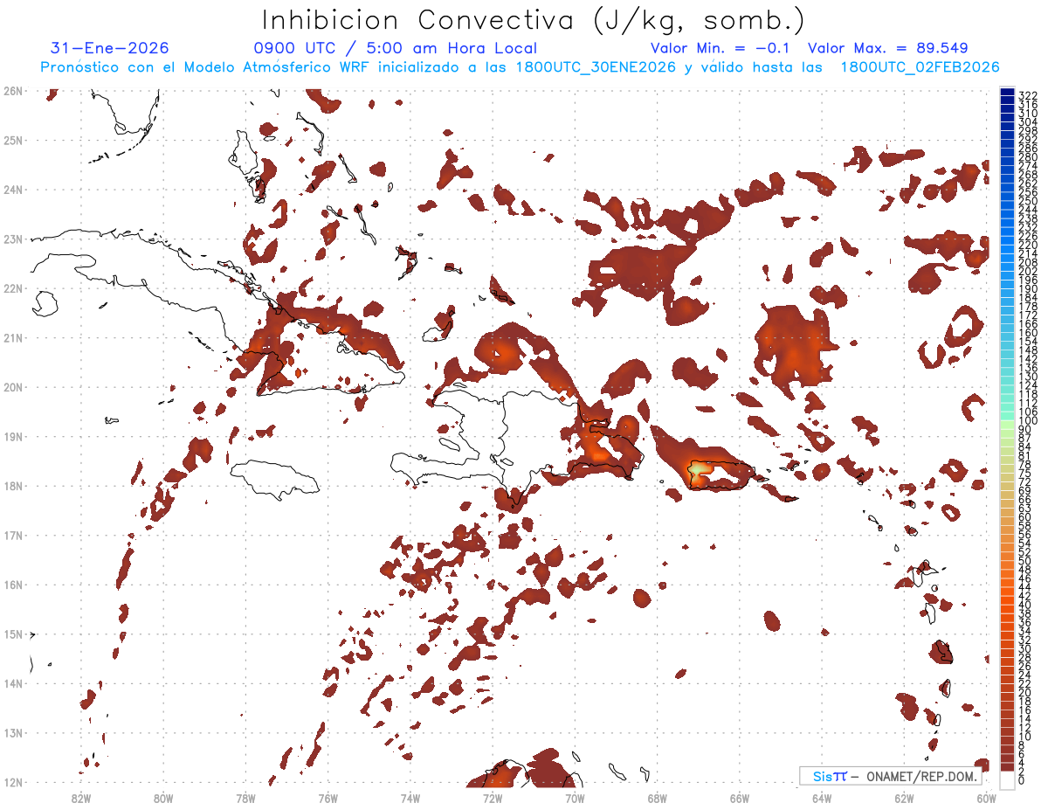
Task: Click the 68W longitude label
Action: click(657, 798)
